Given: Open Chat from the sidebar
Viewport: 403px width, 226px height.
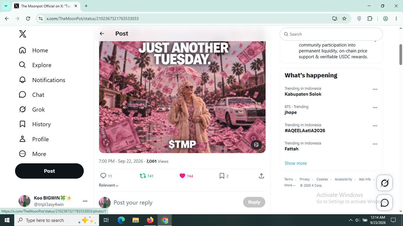Looking at the screenshot, I should (32, 95).
